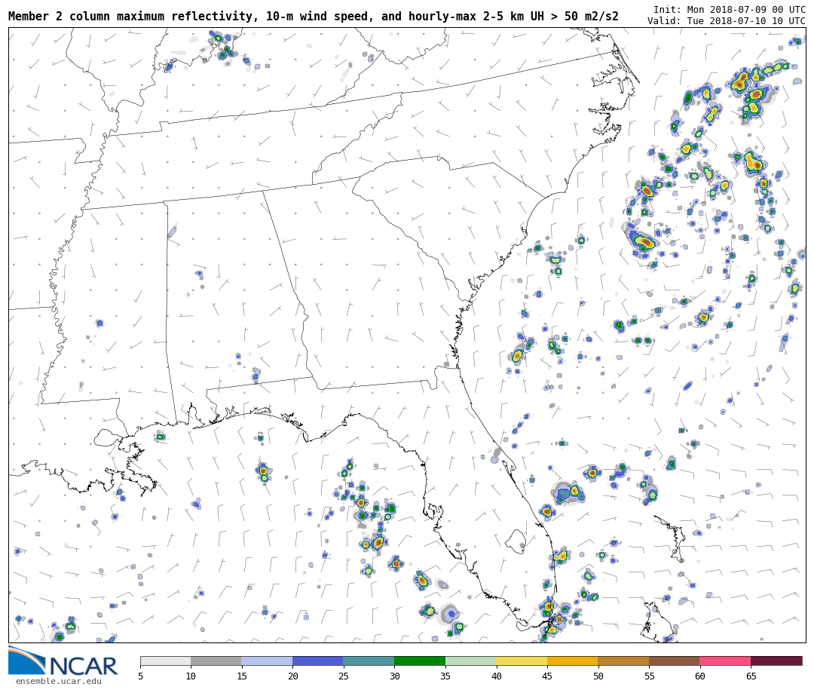This screenshot has width=814, height=690.
Task: Pick the dark green 30-35 colorbar swatch
Action: tap(419, 661)
